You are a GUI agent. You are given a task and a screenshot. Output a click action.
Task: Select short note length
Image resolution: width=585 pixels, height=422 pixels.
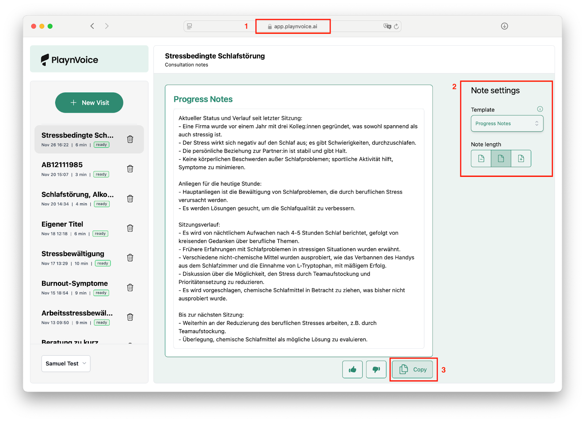coord(481,159)
